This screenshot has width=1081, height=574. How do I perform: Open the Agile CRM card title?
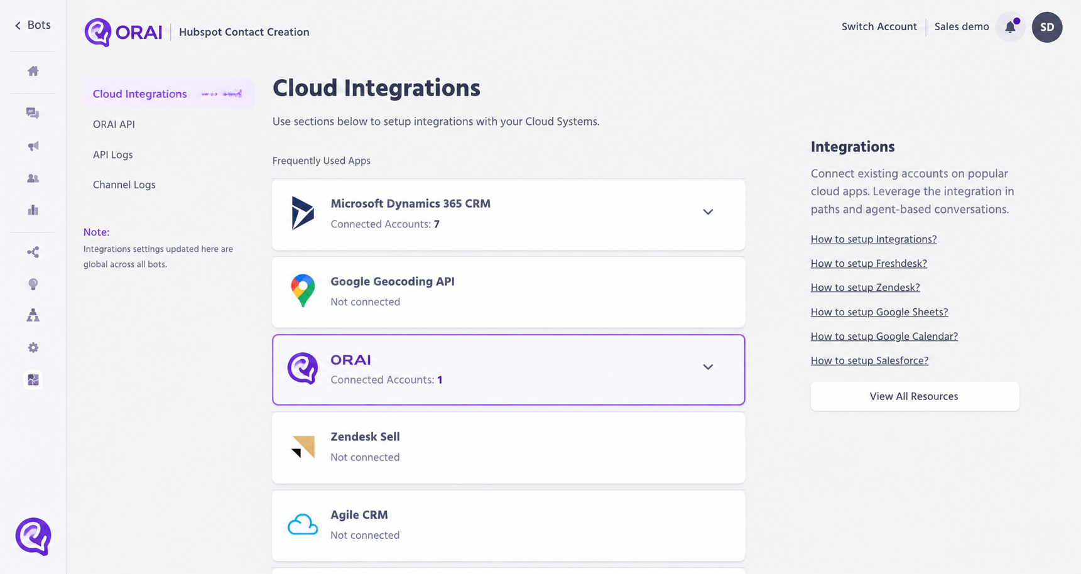coord(359,514)
